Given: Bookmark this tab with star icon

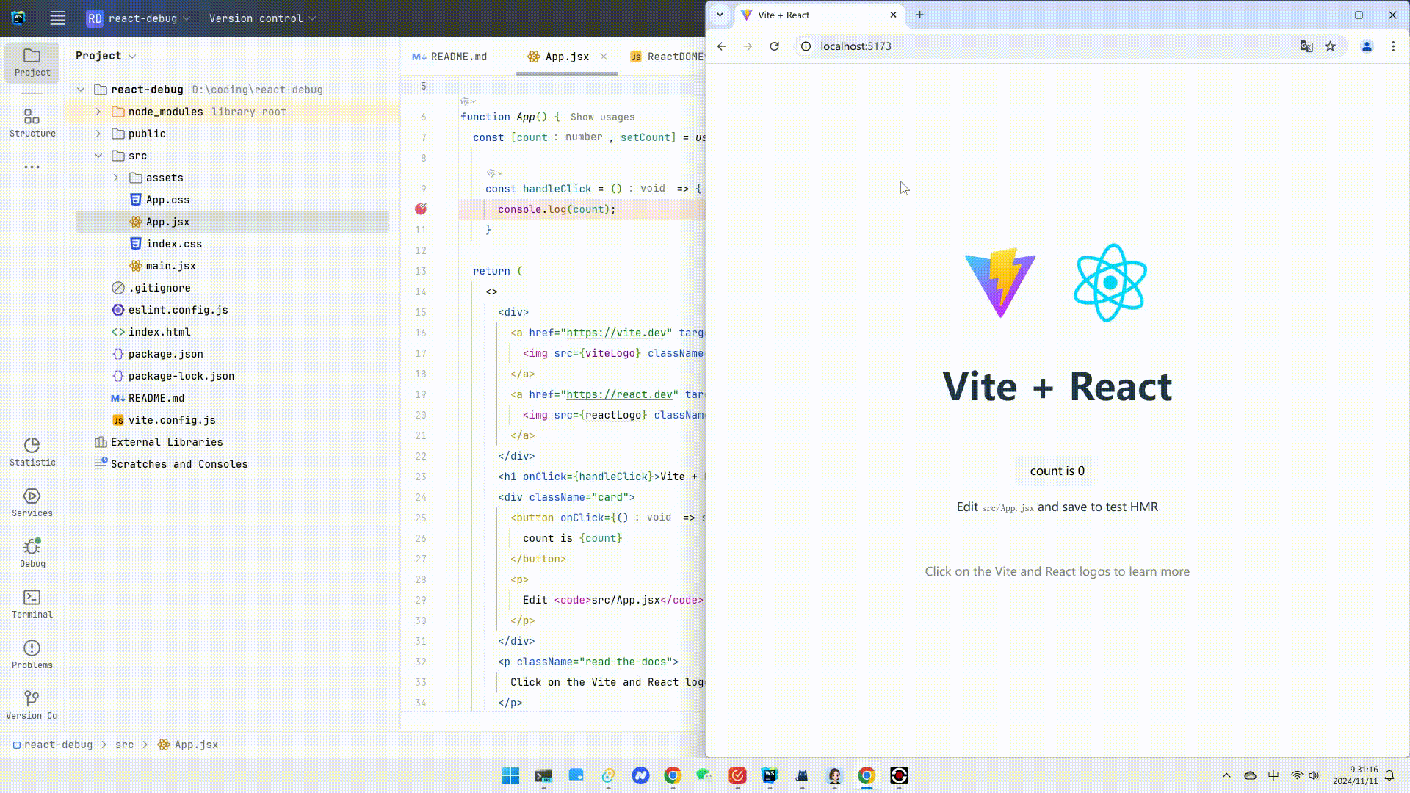Looking at the screenshot, I should (1330, 46).
